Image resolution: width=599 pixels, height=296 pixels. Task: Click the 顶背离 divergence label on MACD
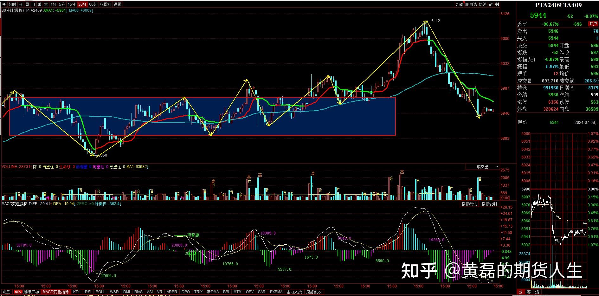[x=193, y=235]
